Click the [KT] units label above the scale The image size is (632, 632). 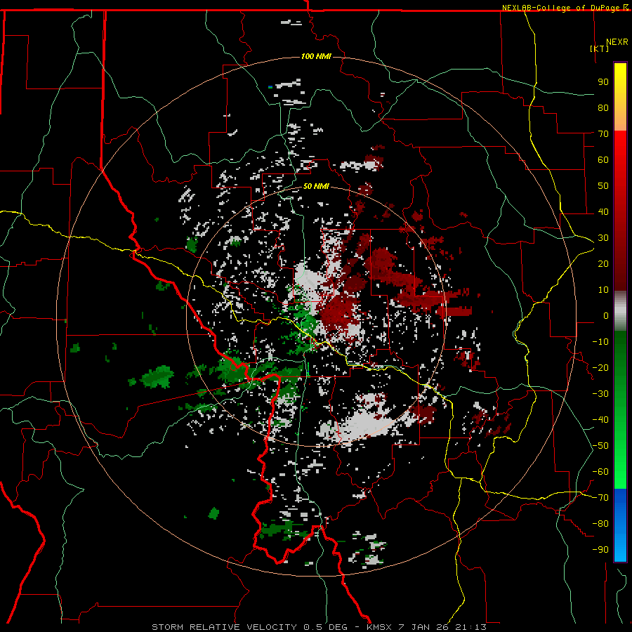599,48
